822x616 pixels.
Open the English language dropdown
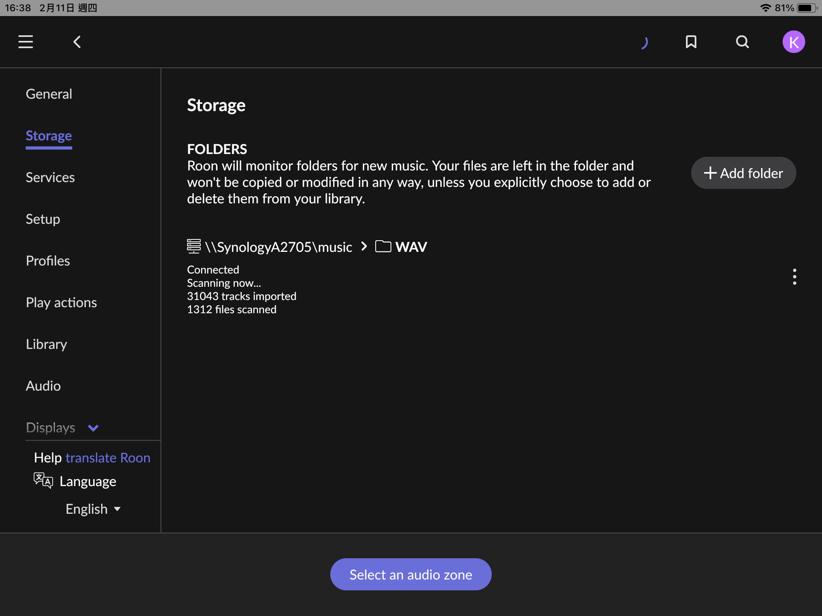click(93, 509)
